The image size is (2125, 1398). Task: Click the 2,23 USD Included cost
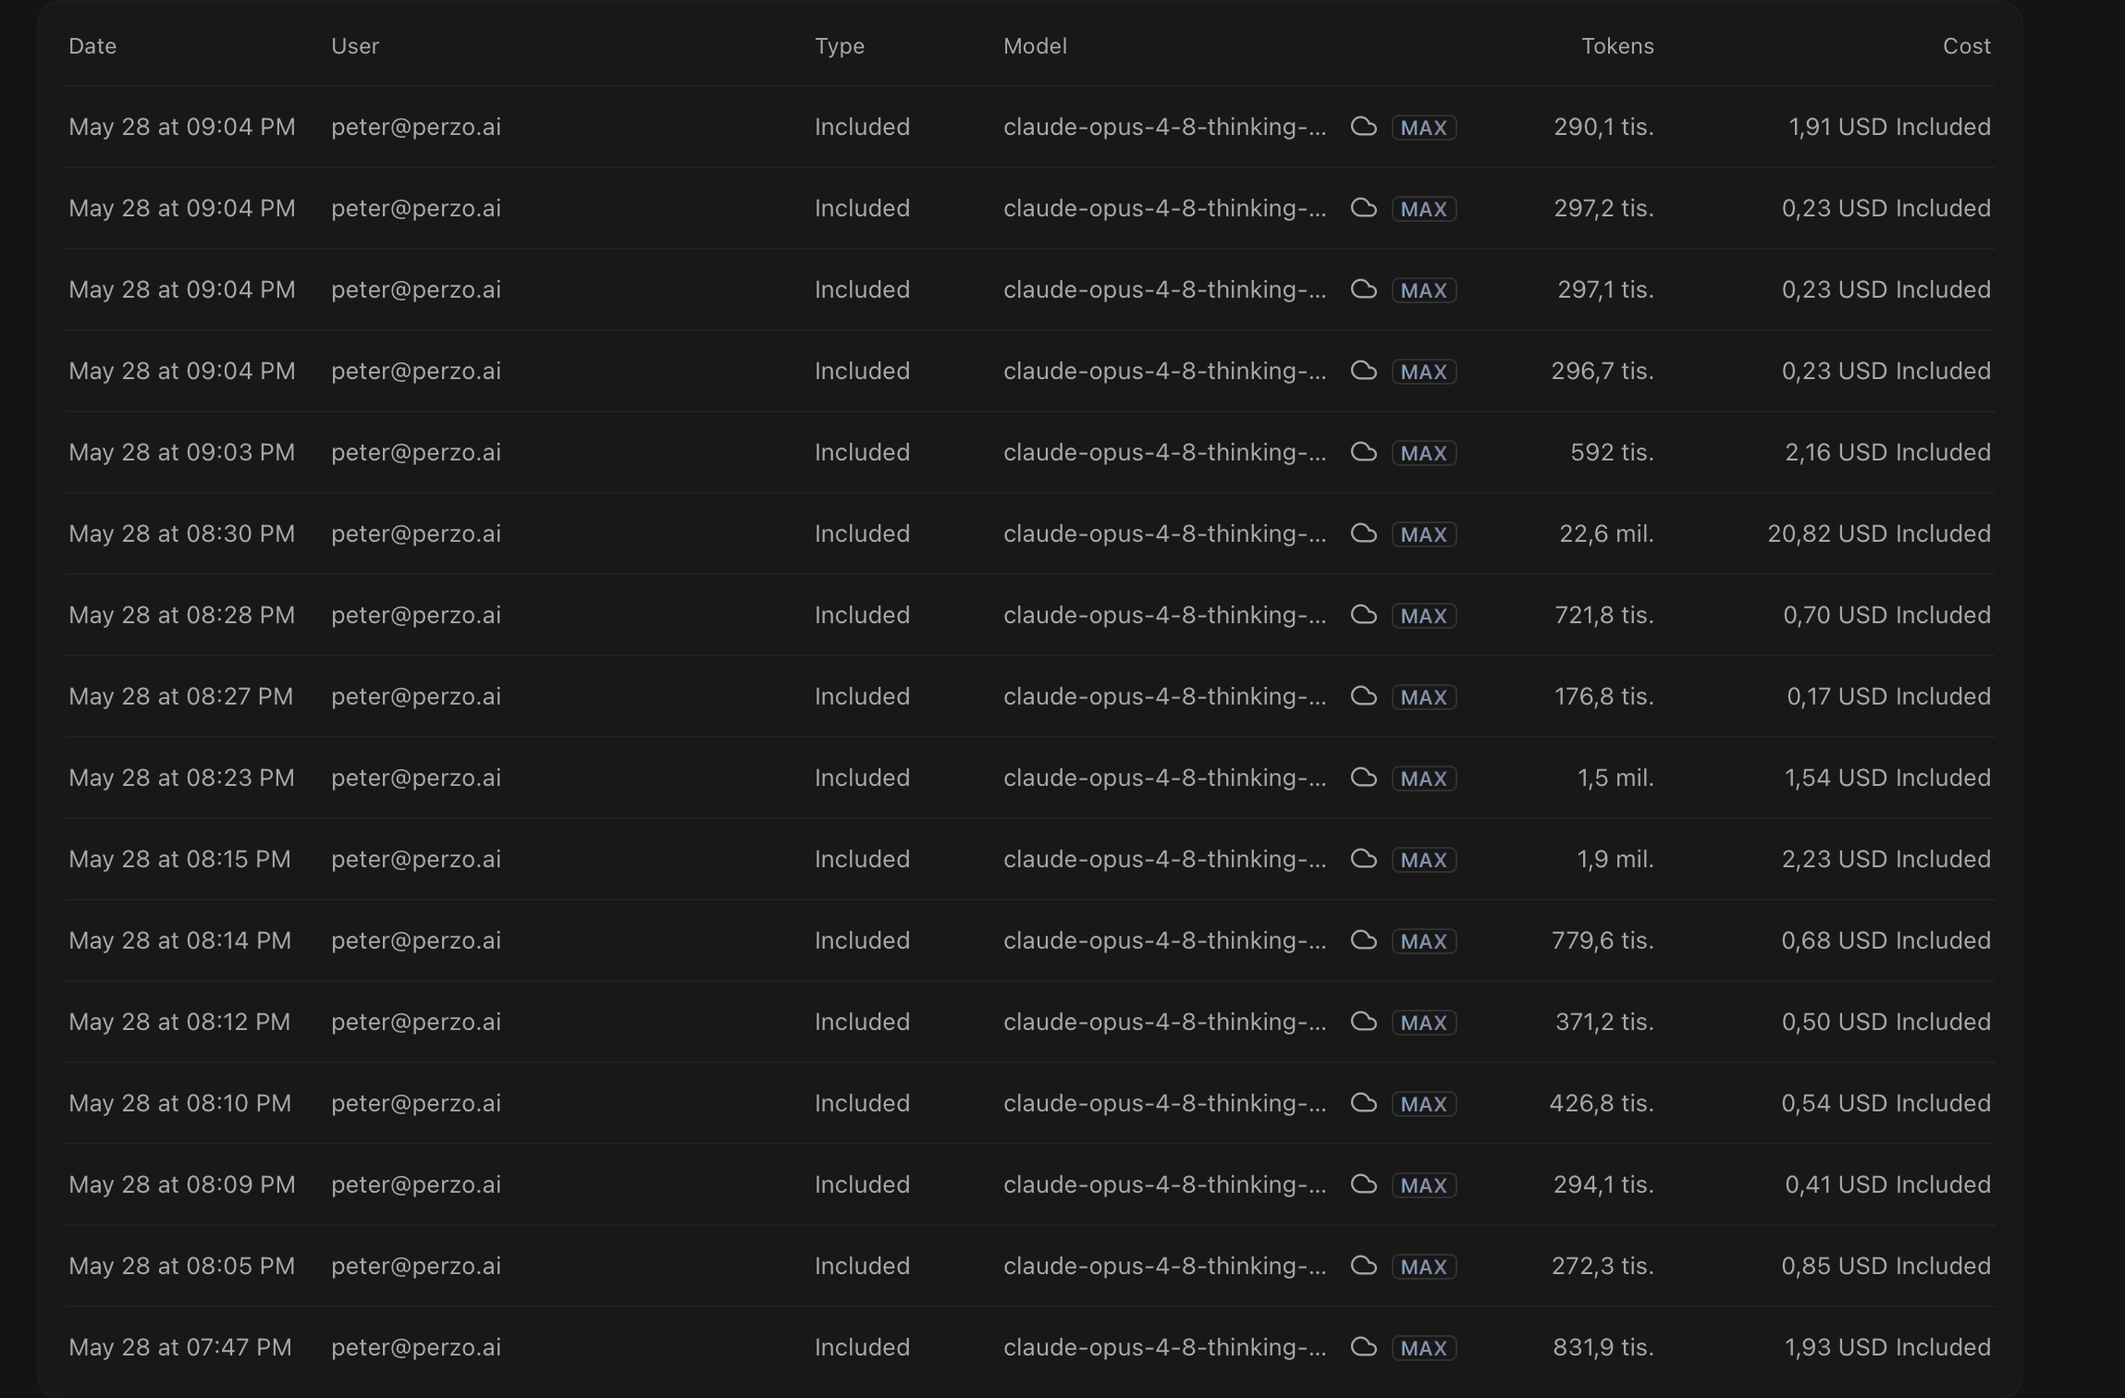[x=1886, y=859]
